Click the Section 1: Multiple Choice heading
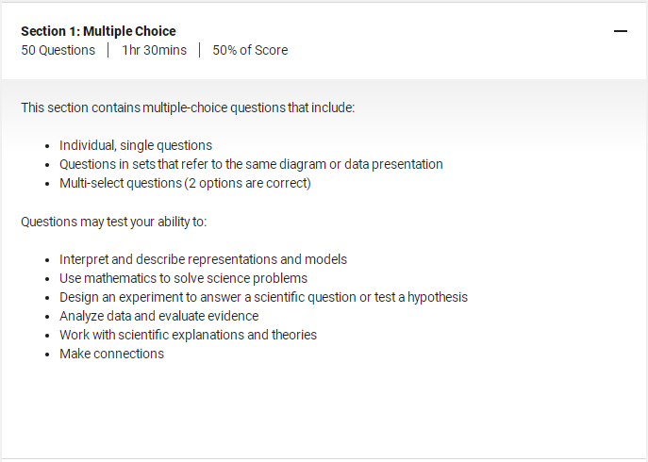The height and width of the screenshot is (462, 648). tap(98, 31)
